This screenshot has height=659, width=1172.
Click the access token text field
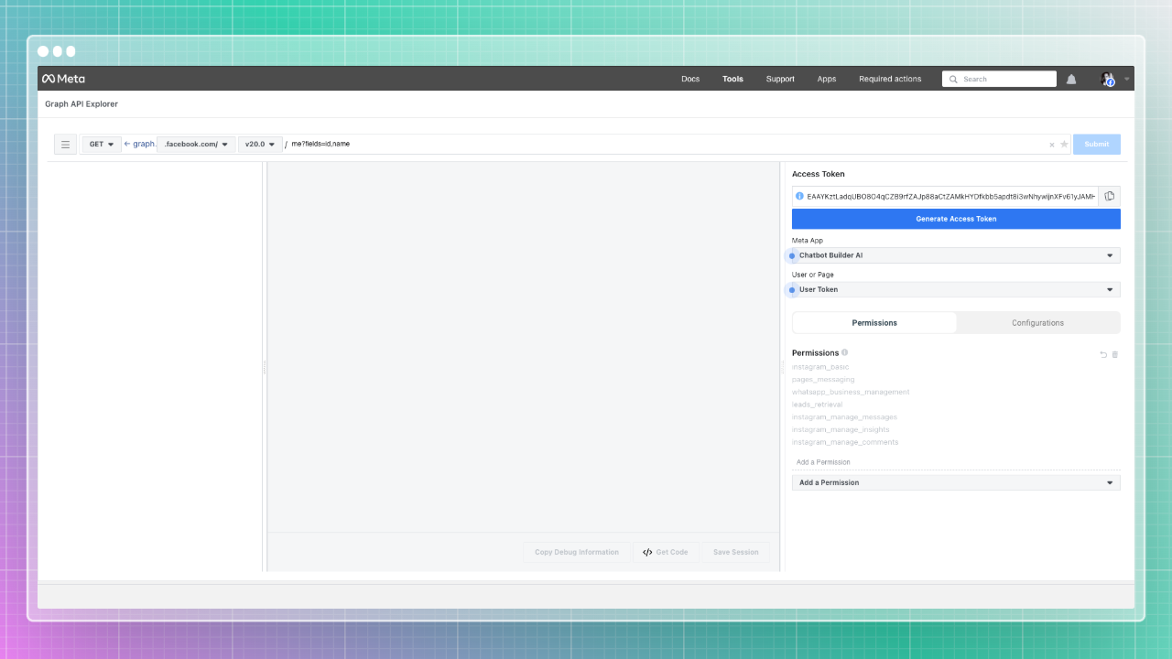(950, 196)
